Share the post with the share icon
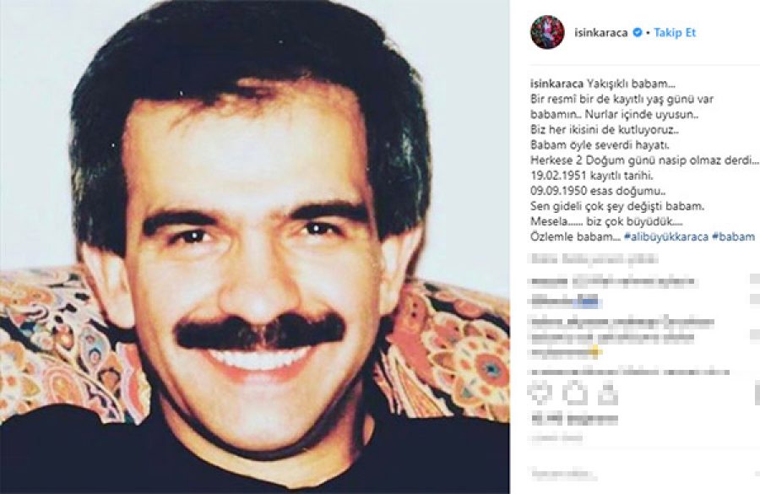 point(607,394)
